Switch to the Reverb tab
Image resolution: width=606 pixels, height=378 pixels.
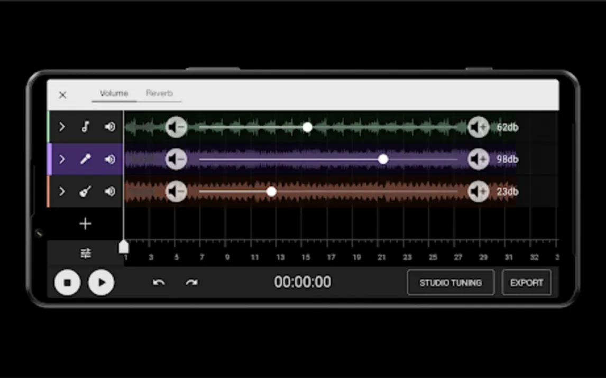click(x=159, y=93)
